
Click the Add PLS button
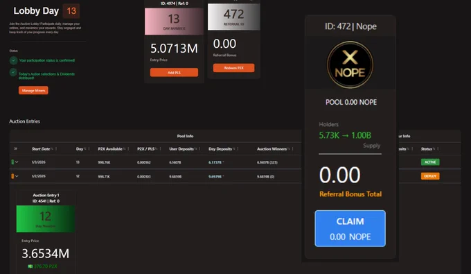174,72
